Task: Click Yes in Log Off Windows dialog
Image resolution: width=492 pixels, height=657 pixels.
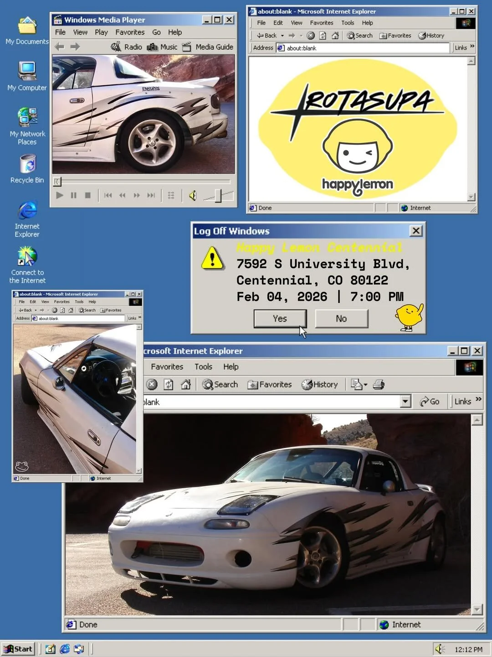Action: (280, 318)
